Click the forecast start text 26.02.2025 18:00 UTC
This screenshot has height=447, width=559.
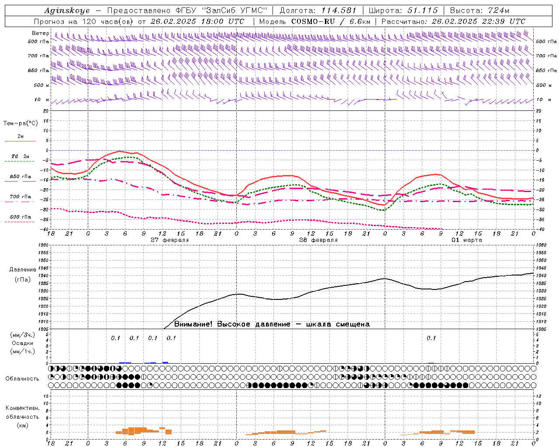click(x=197, y=21)
